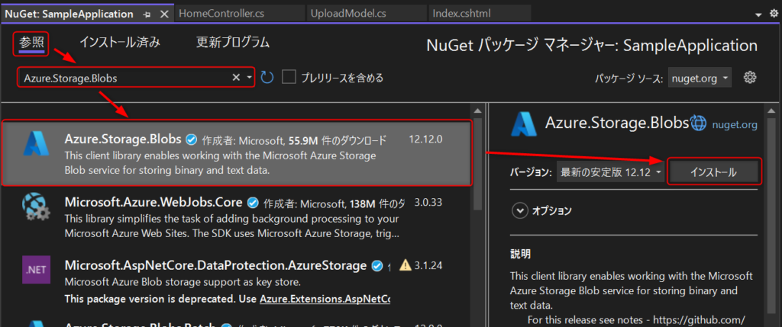This screenshot has width=782, height=327.
Task: Switch to the 更新プログラム tab
Action: pyautogui.click(x=233, y=43)
